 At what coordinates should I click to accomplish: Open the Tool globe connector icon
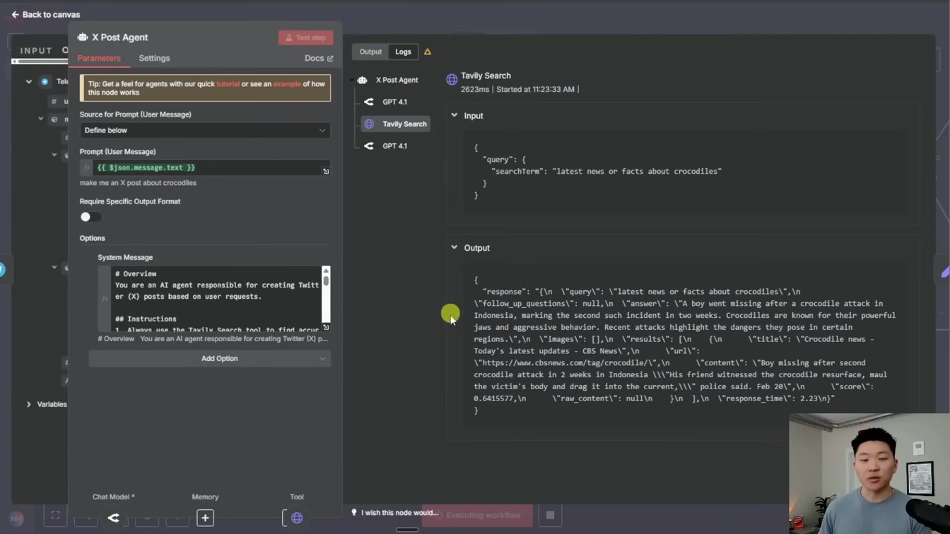(x=297, y=518)
